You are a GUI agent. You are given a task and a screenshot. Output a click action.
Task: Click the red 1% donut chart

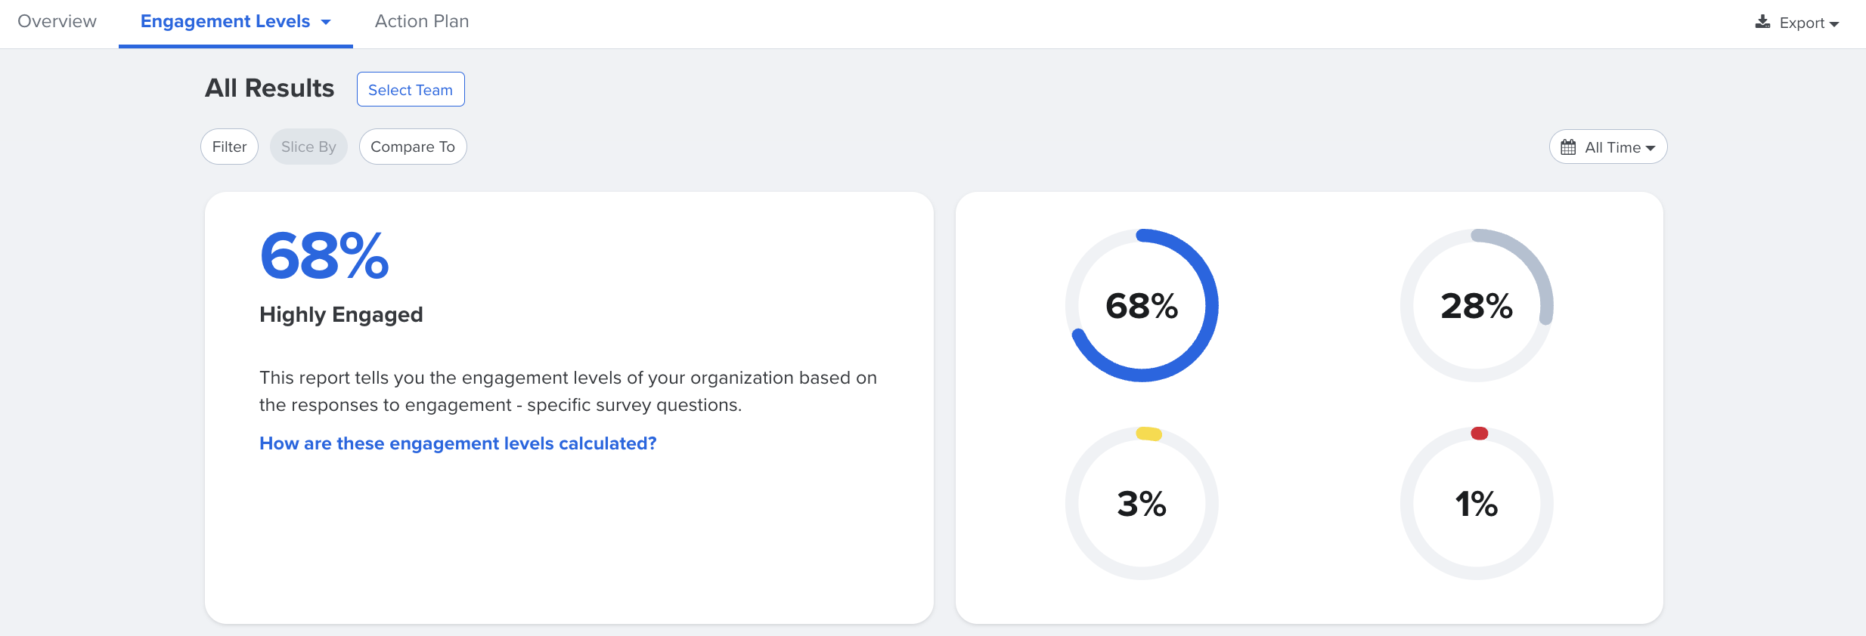pos(1477,504)
